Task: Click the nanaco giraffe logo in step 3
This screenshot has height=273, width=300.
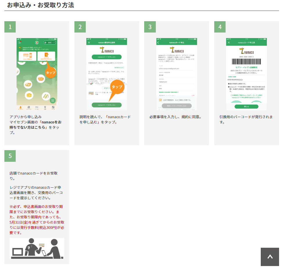Action: coord(176,50)
